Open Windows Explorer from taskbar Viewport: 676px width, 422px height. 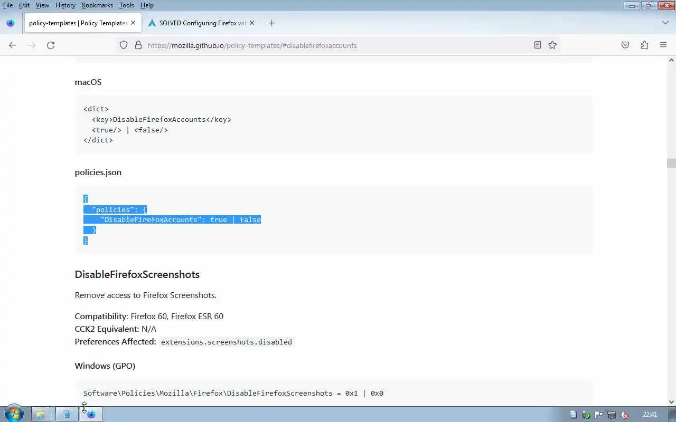click(41, 414)
